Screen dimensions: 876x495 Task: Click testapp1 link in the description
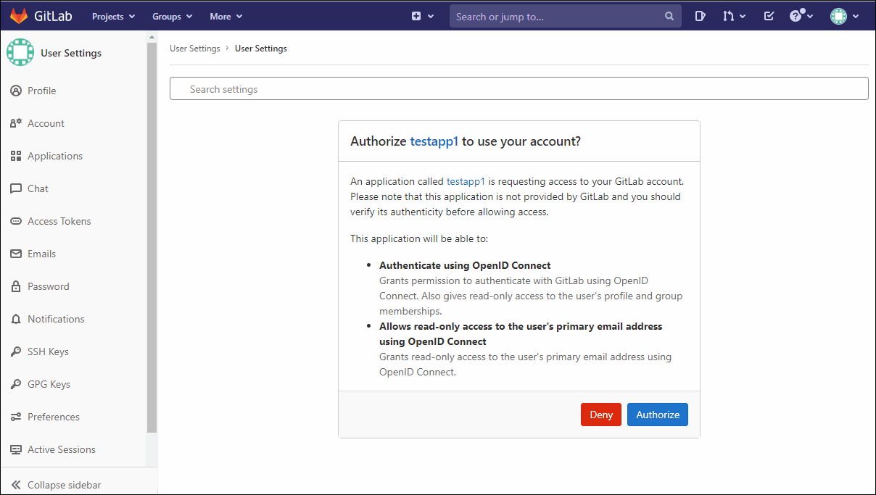point(466,181)
